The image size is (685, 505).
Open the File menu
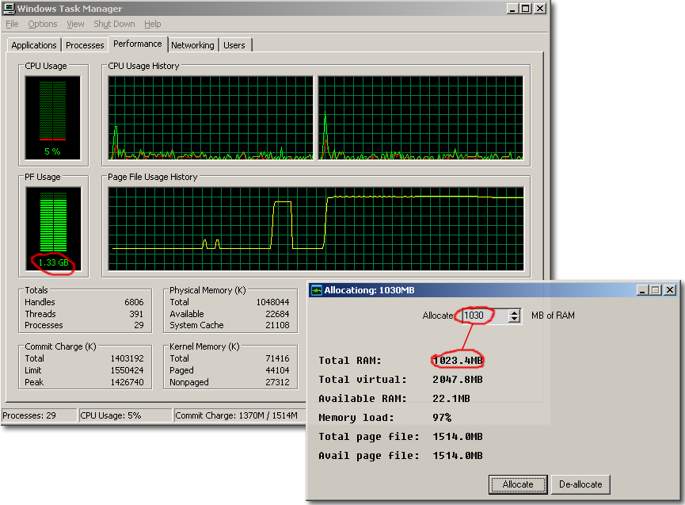coord(12,24)
